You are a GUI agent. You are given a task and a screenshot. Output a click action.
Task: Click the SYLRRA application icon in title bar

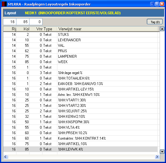(4, 4)
